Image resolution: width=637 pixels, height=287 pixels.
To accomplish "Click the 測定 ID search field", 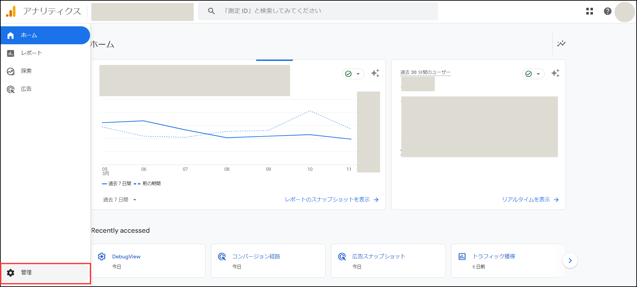I will pos(318,11).
